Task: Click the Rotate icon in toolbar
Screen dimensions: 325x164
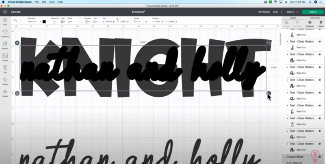Action: pos(135,22)
